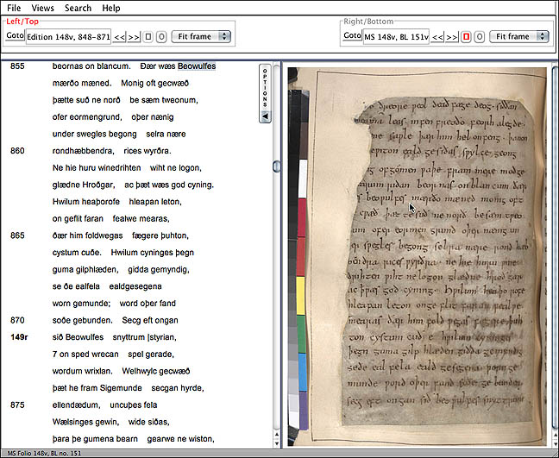The width and height of the screenshot is (559, 458).
Task: Focus the 'MS 148v, BL 151v' field
Action: [x=396, y=37]
